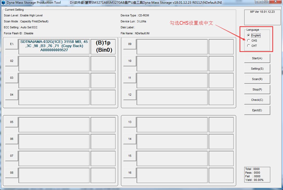Click port button 08
Viewport: 283px width, 190px height.
[12, 173]
